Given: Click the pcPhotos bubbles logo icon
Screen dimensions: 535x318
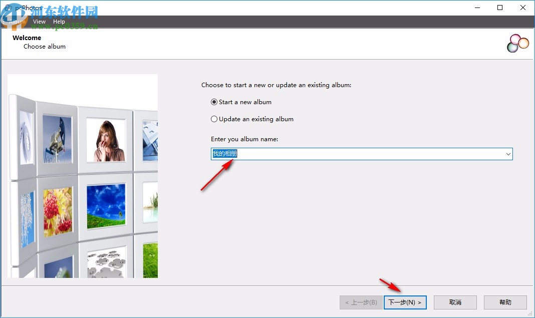Looking at the screenshot, I should [517, 44].
